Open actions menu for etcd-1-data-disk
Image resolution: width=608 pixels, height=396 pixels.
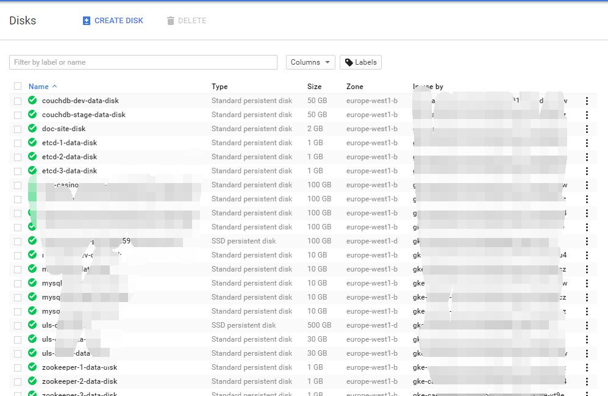coord(587,142)
